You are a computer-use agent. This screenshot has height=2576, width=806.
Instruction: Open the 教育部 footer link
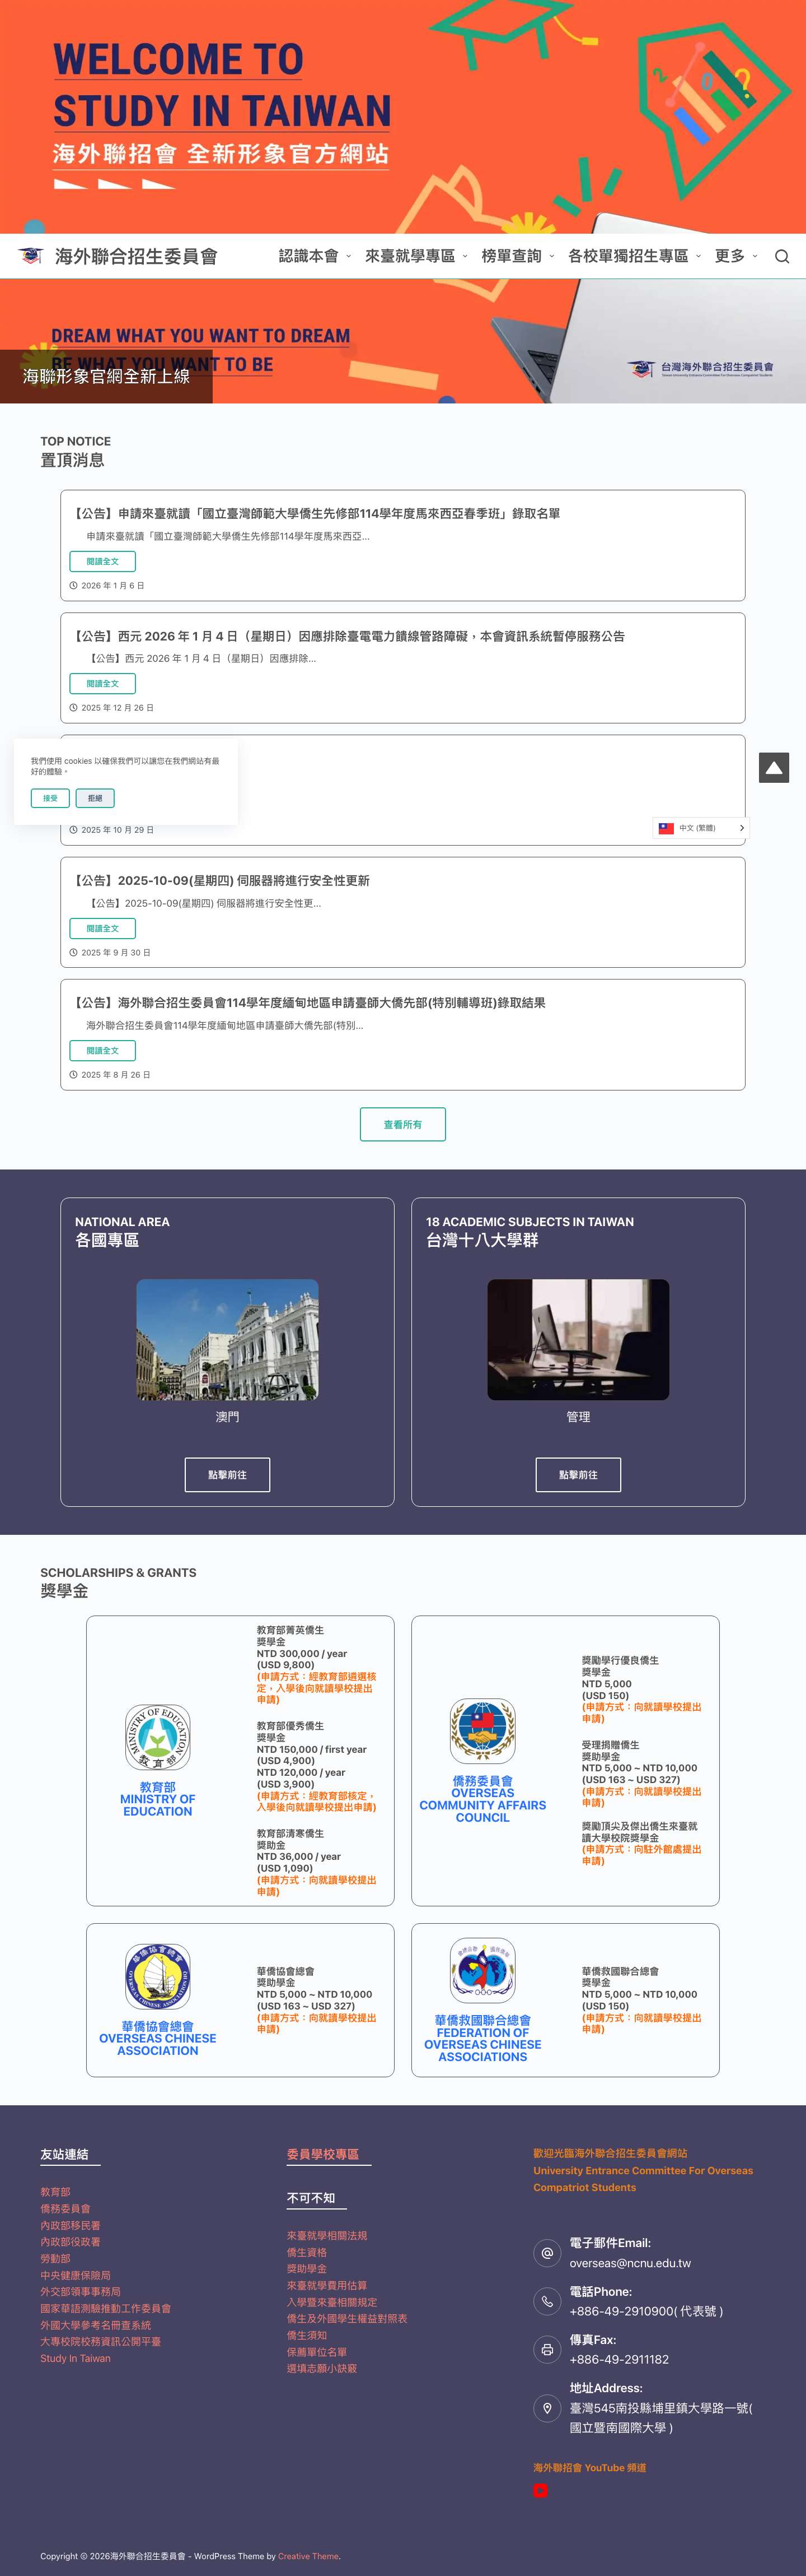point(55,2192)
